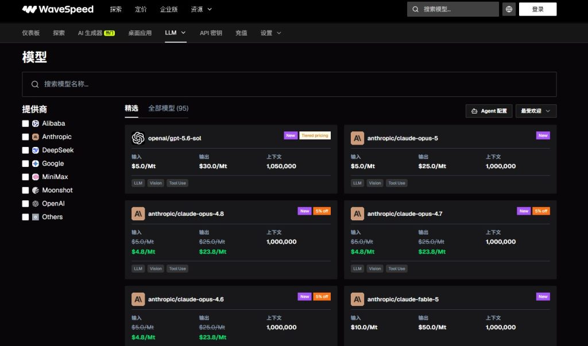This screenshot has width=588, height=346.
Task: Click the Others provider icon
Action: [x=36, y=217]
